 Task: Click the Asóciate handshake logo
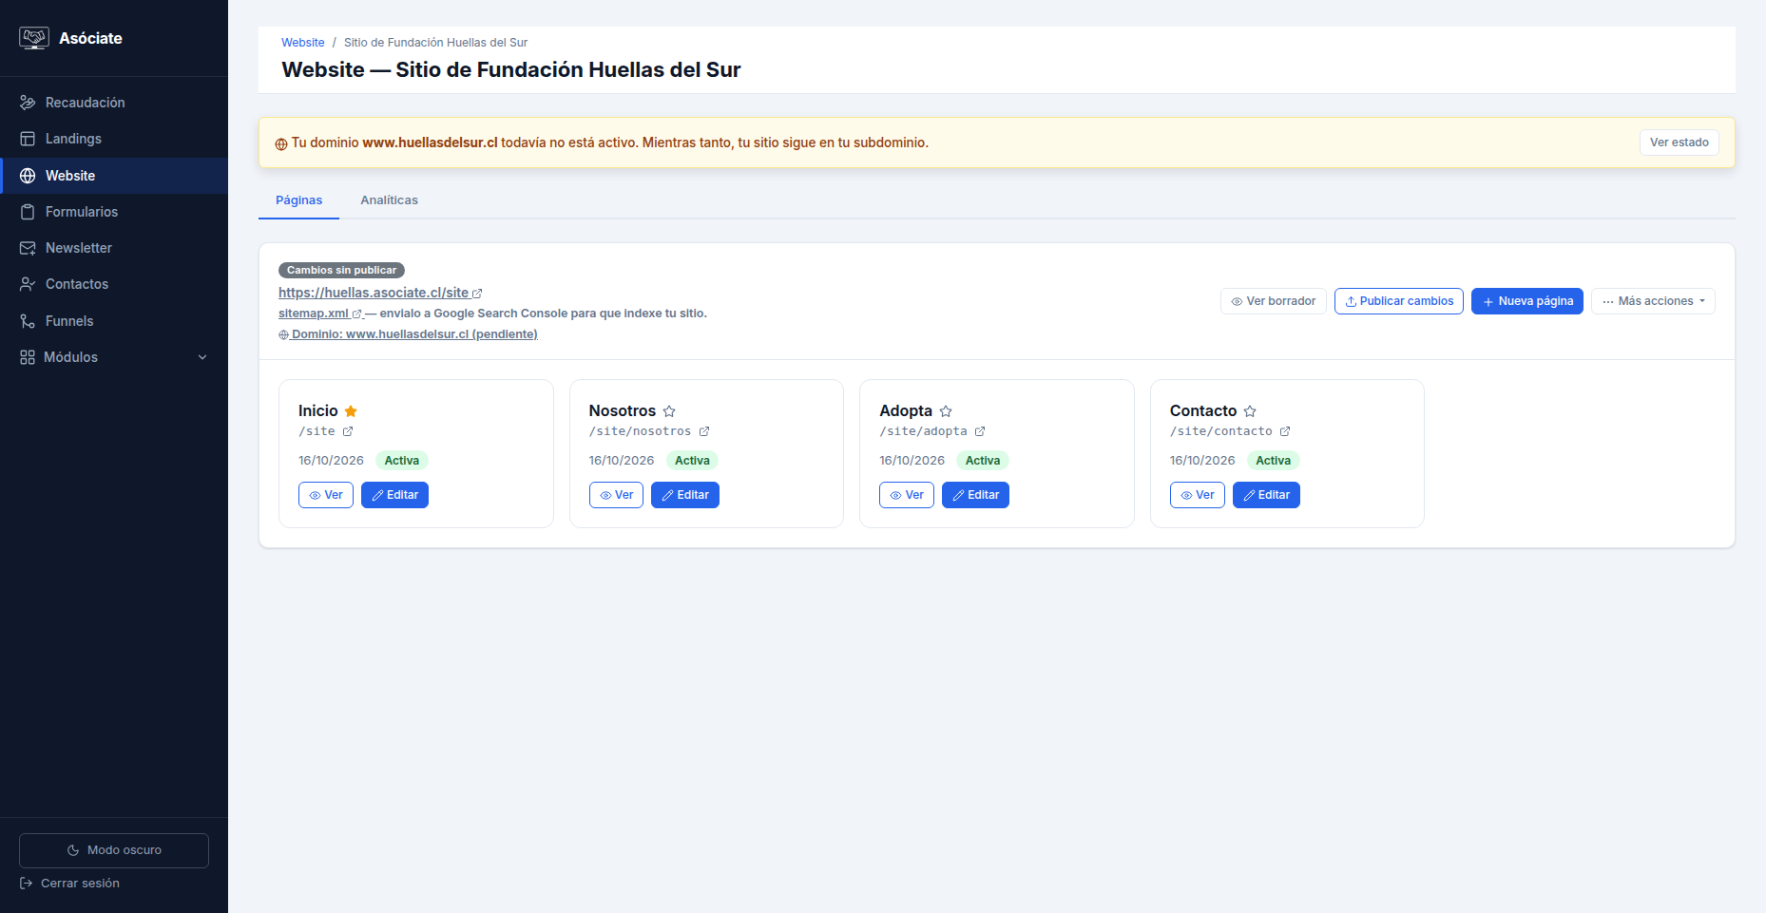(34, 38)
